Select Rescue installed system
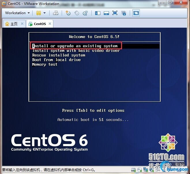The image size is (190, 174). pos(59,55)
